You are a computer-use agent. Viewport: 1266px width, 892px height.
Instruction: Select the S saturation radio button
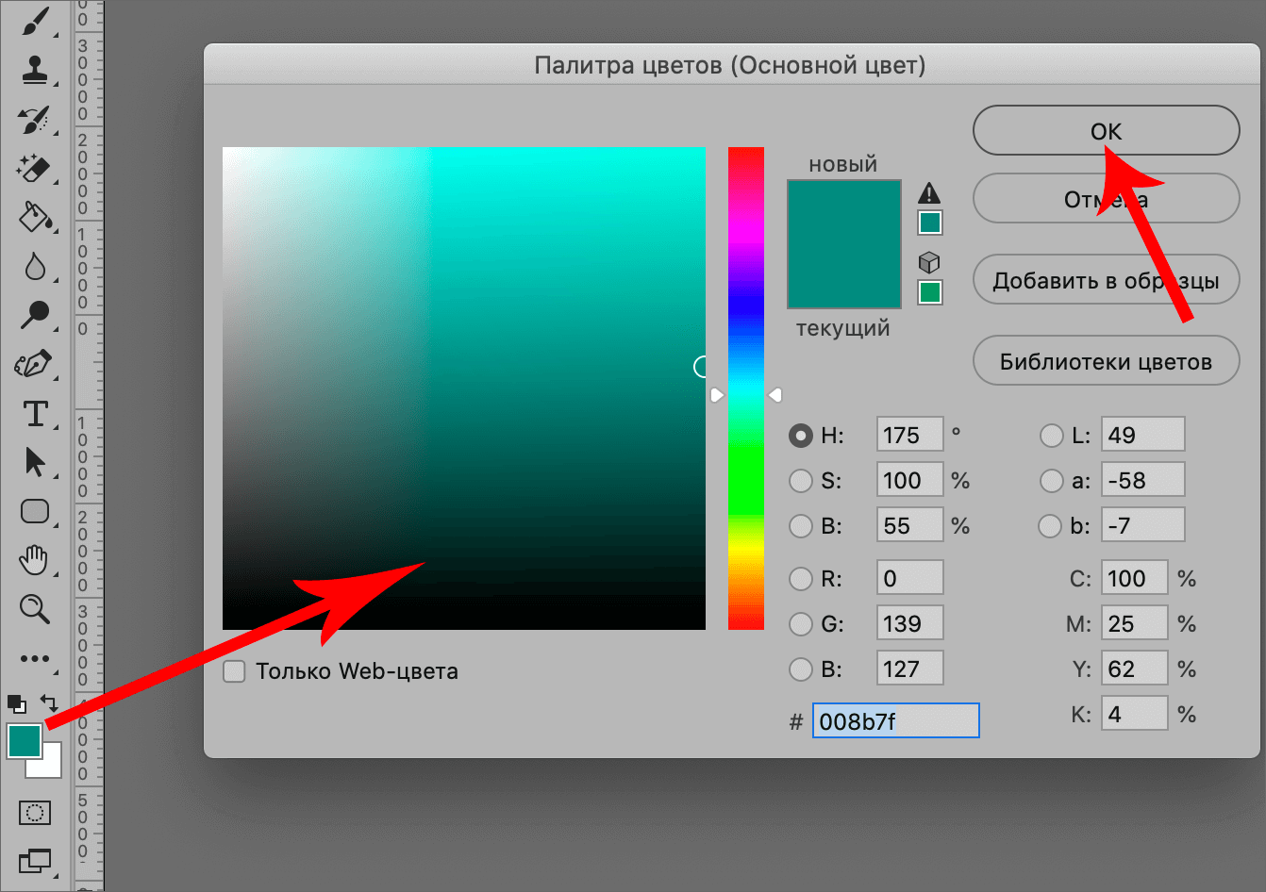point(801,481)
